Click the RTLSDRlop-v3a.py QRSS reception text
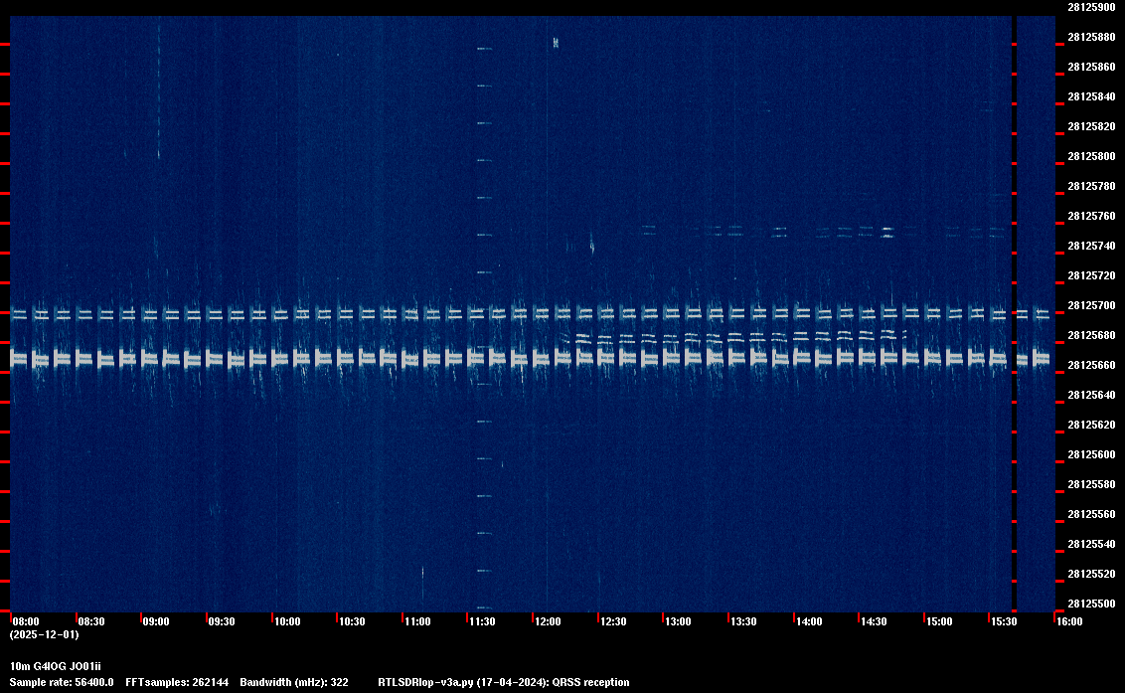The width and height of the screenshot is (1125, 693). tap(504, 682)
